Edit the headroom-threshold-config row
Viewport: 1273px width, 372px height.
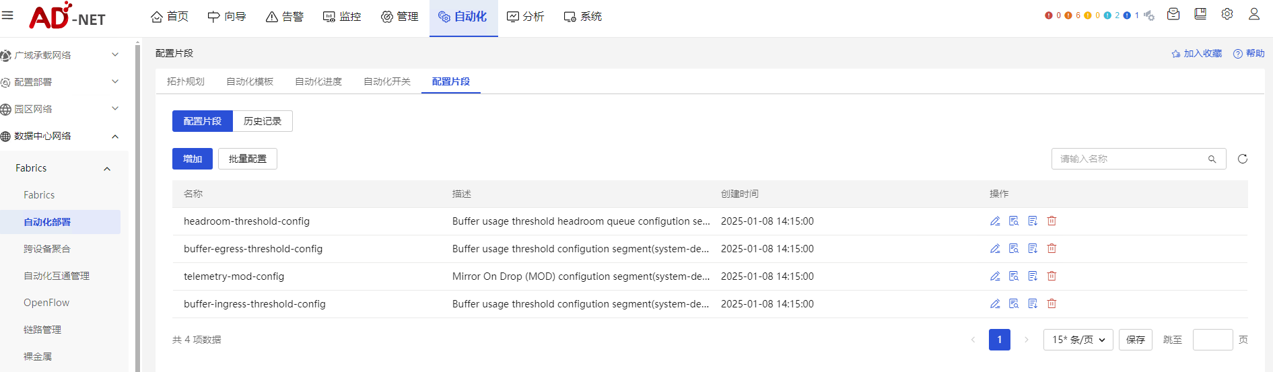pos(995,221)
